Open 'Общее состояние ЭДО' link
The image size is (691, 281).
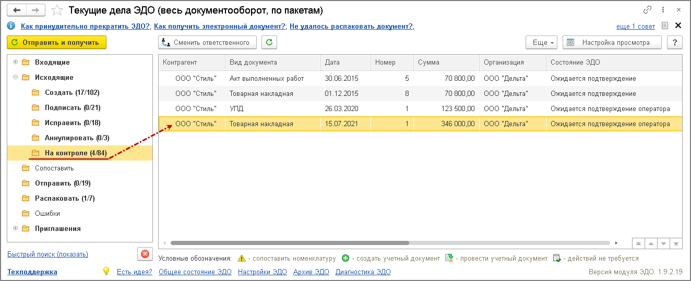pyautogui.click(x=195, y=272)
